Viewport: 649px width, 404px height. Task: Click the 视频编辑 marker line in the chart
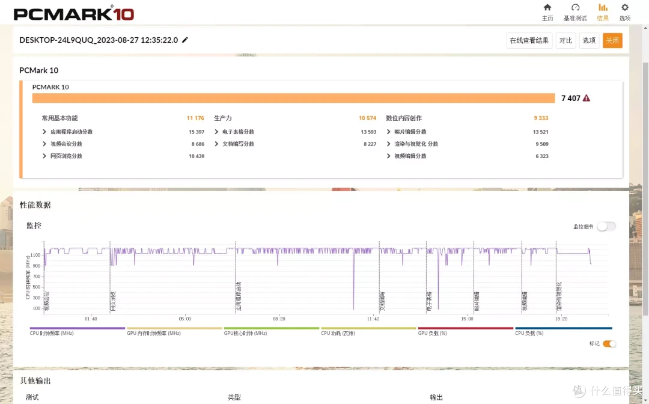[522, 277]
